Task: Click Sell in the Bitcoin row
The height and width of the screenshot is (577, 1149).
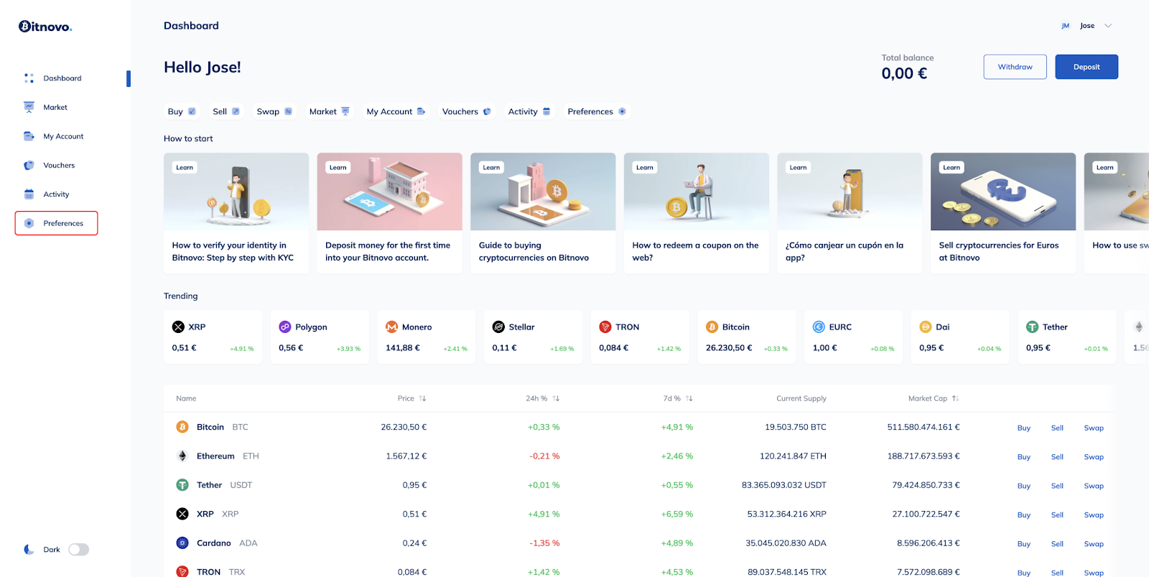Action: 1057,428
